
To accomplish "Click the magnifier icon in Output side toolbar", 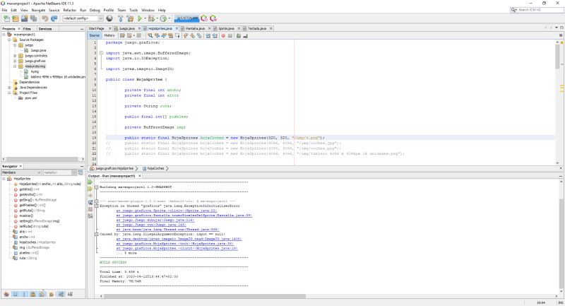I will click(90, 202).
